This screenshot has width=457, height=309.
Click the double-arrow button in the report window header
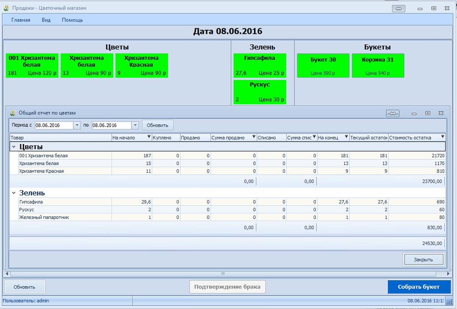392,113
